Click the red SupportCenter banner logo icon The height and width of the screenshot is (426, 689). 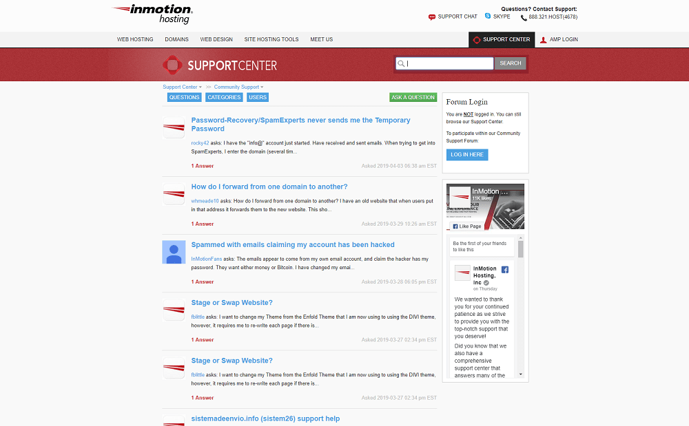point(172,65)
